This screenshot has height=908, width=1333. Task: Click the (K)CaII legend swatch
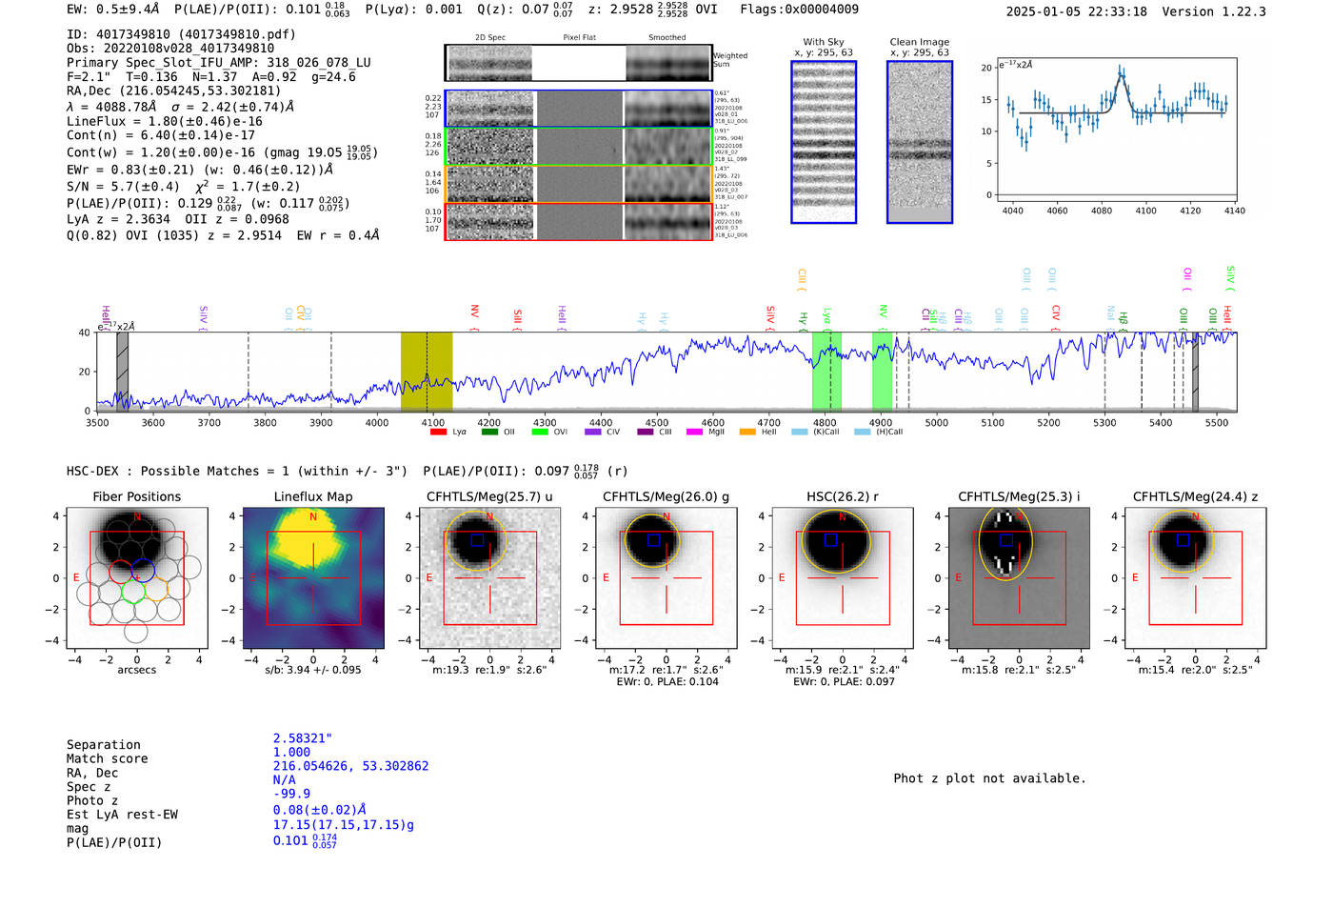point(800,432)
